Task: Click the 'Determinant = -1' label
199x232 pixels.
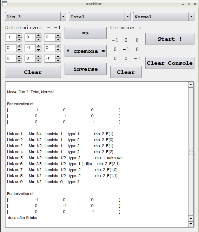Action: [x=33, y=27]
